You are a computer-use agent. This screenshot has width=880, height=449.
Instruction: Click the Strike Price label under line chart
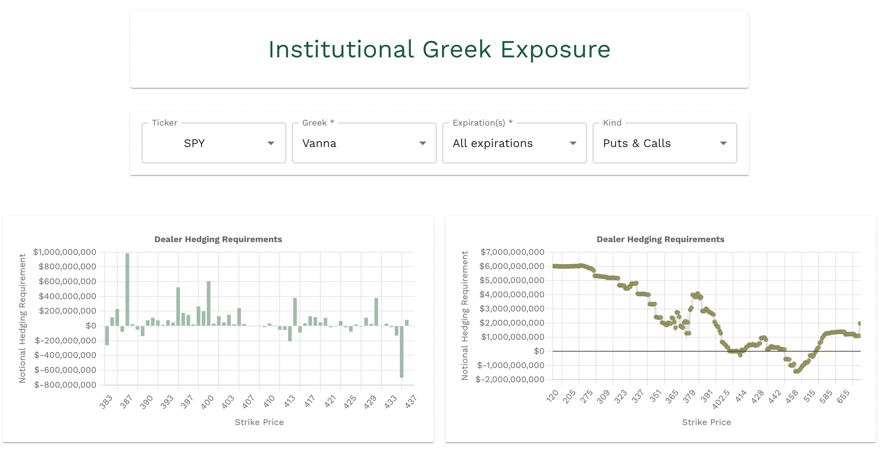coord(706,422)
